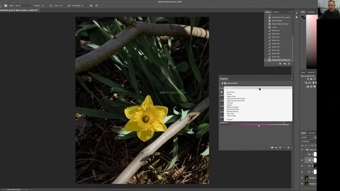The image size is (340, 191).
Task: Toggle pressure for opacity icon beside Opacity field
Action: (x=51, y=6)
